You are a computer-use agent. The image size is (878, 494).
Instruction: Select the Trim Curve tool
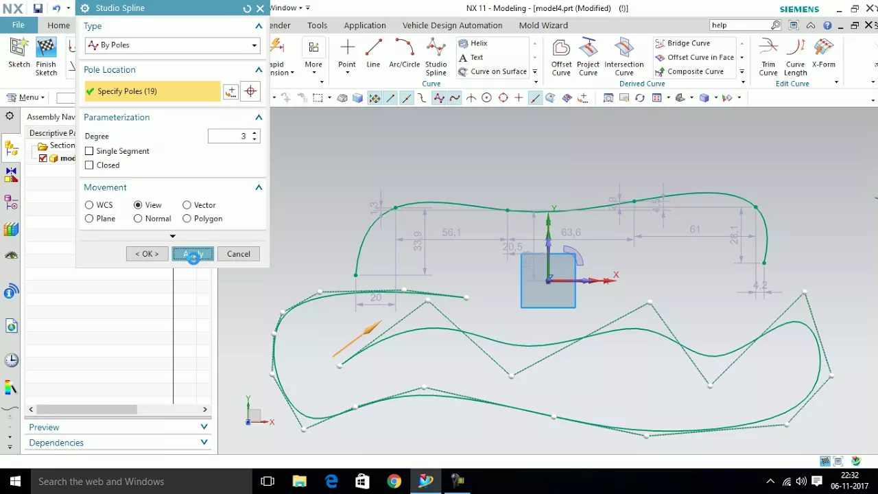click(768, 57)
